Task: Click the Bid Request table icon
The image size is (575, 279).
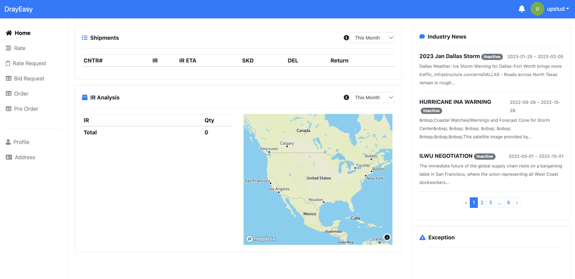Action: click(x=8, y=79)
